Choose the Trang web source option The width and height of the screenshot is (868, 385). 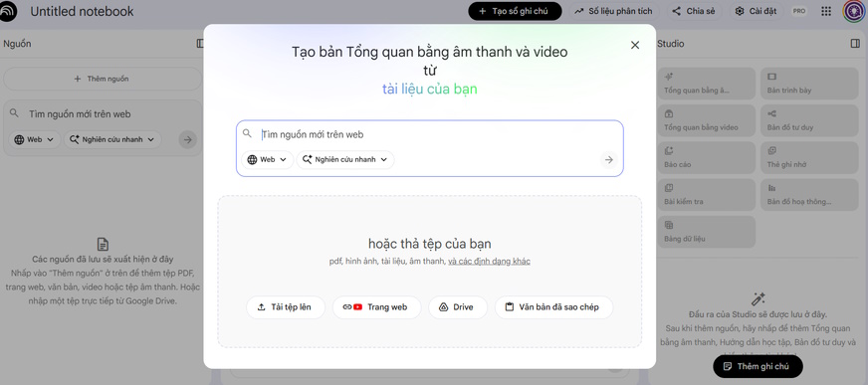(376, 307)
